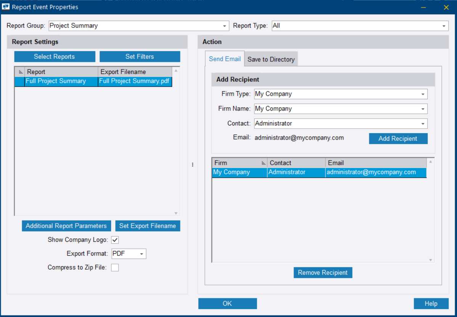The height and width of the screenshot is (317, 457).
Task: Click the Select Reports button
Action: [55, 57]
